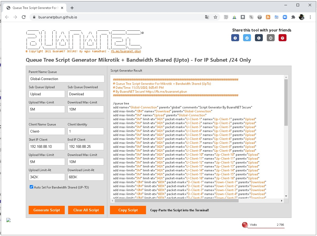
Task: Edit the Download Limit-At 683K field
Action: click(86, 177)
